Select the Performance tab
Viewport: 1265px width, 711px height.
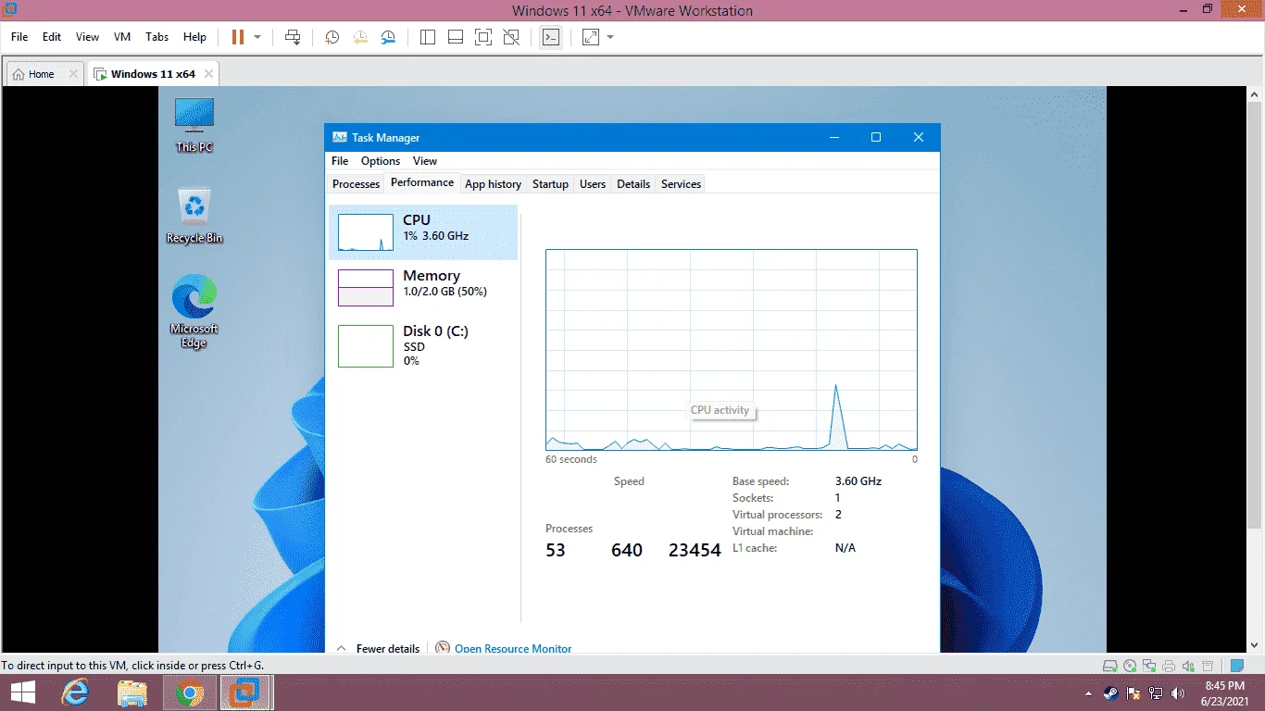pyautogui.click(x=422, y=182)
